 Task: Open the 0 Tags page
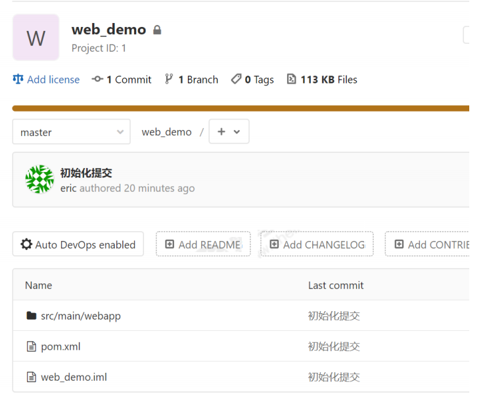pyautogui.click(x=259, y=79)
